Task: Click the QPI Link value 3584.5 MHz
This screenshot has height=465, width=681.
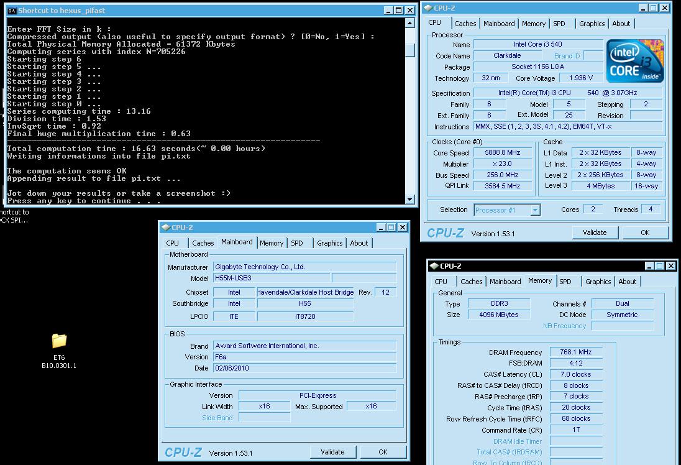Action: pyautogui.click(x=503, y=186)
